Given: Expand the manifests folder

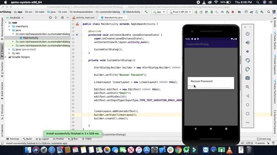Looking at the screenshot, I should 10,26.
